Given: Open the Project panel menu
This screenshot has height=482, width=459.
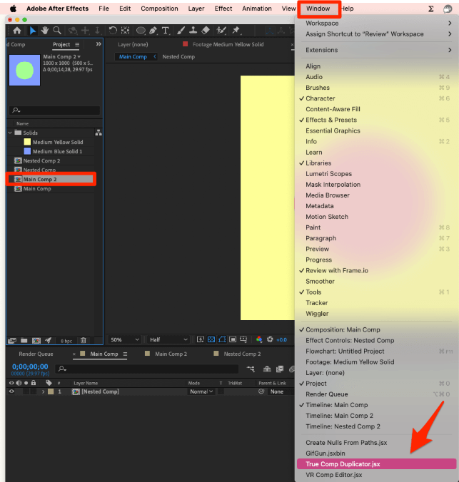Looking at the screenshot, I should [77, 45].
